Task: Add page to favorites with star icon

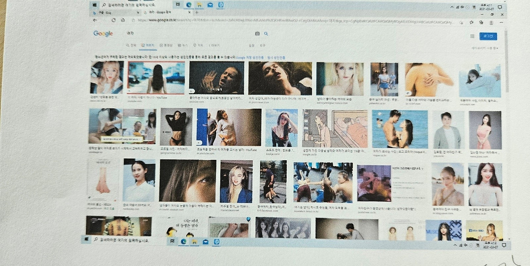Action: click(x=461, y=22)
